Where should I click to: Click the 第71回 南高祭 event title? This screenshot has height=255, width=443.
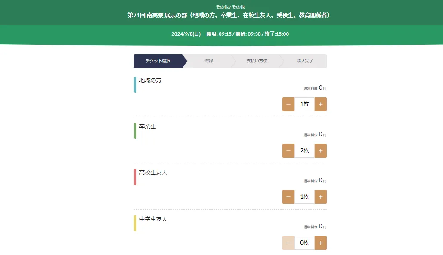pos(229,15)
